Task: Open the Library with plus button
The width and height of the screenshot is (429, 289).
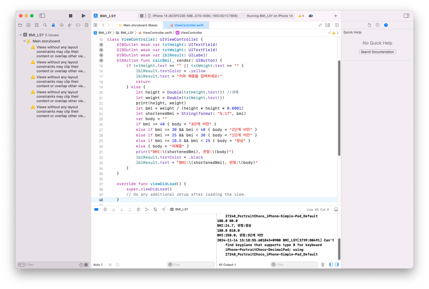Action: (335, 16)
